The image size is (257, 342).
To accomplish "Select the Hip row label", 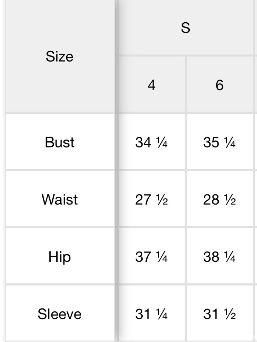I will [60, 256].
